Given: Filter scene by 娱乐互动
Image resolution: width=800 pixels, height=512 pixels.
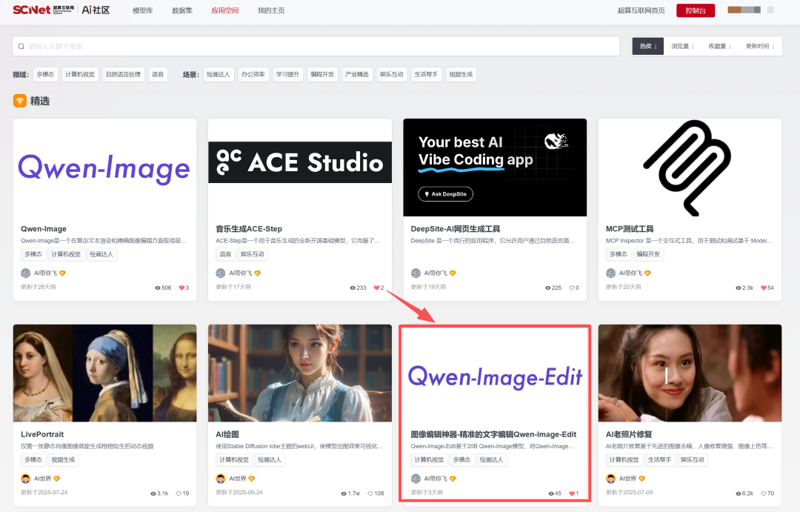Looking at the screenshot, I should (x=391, y=75).
